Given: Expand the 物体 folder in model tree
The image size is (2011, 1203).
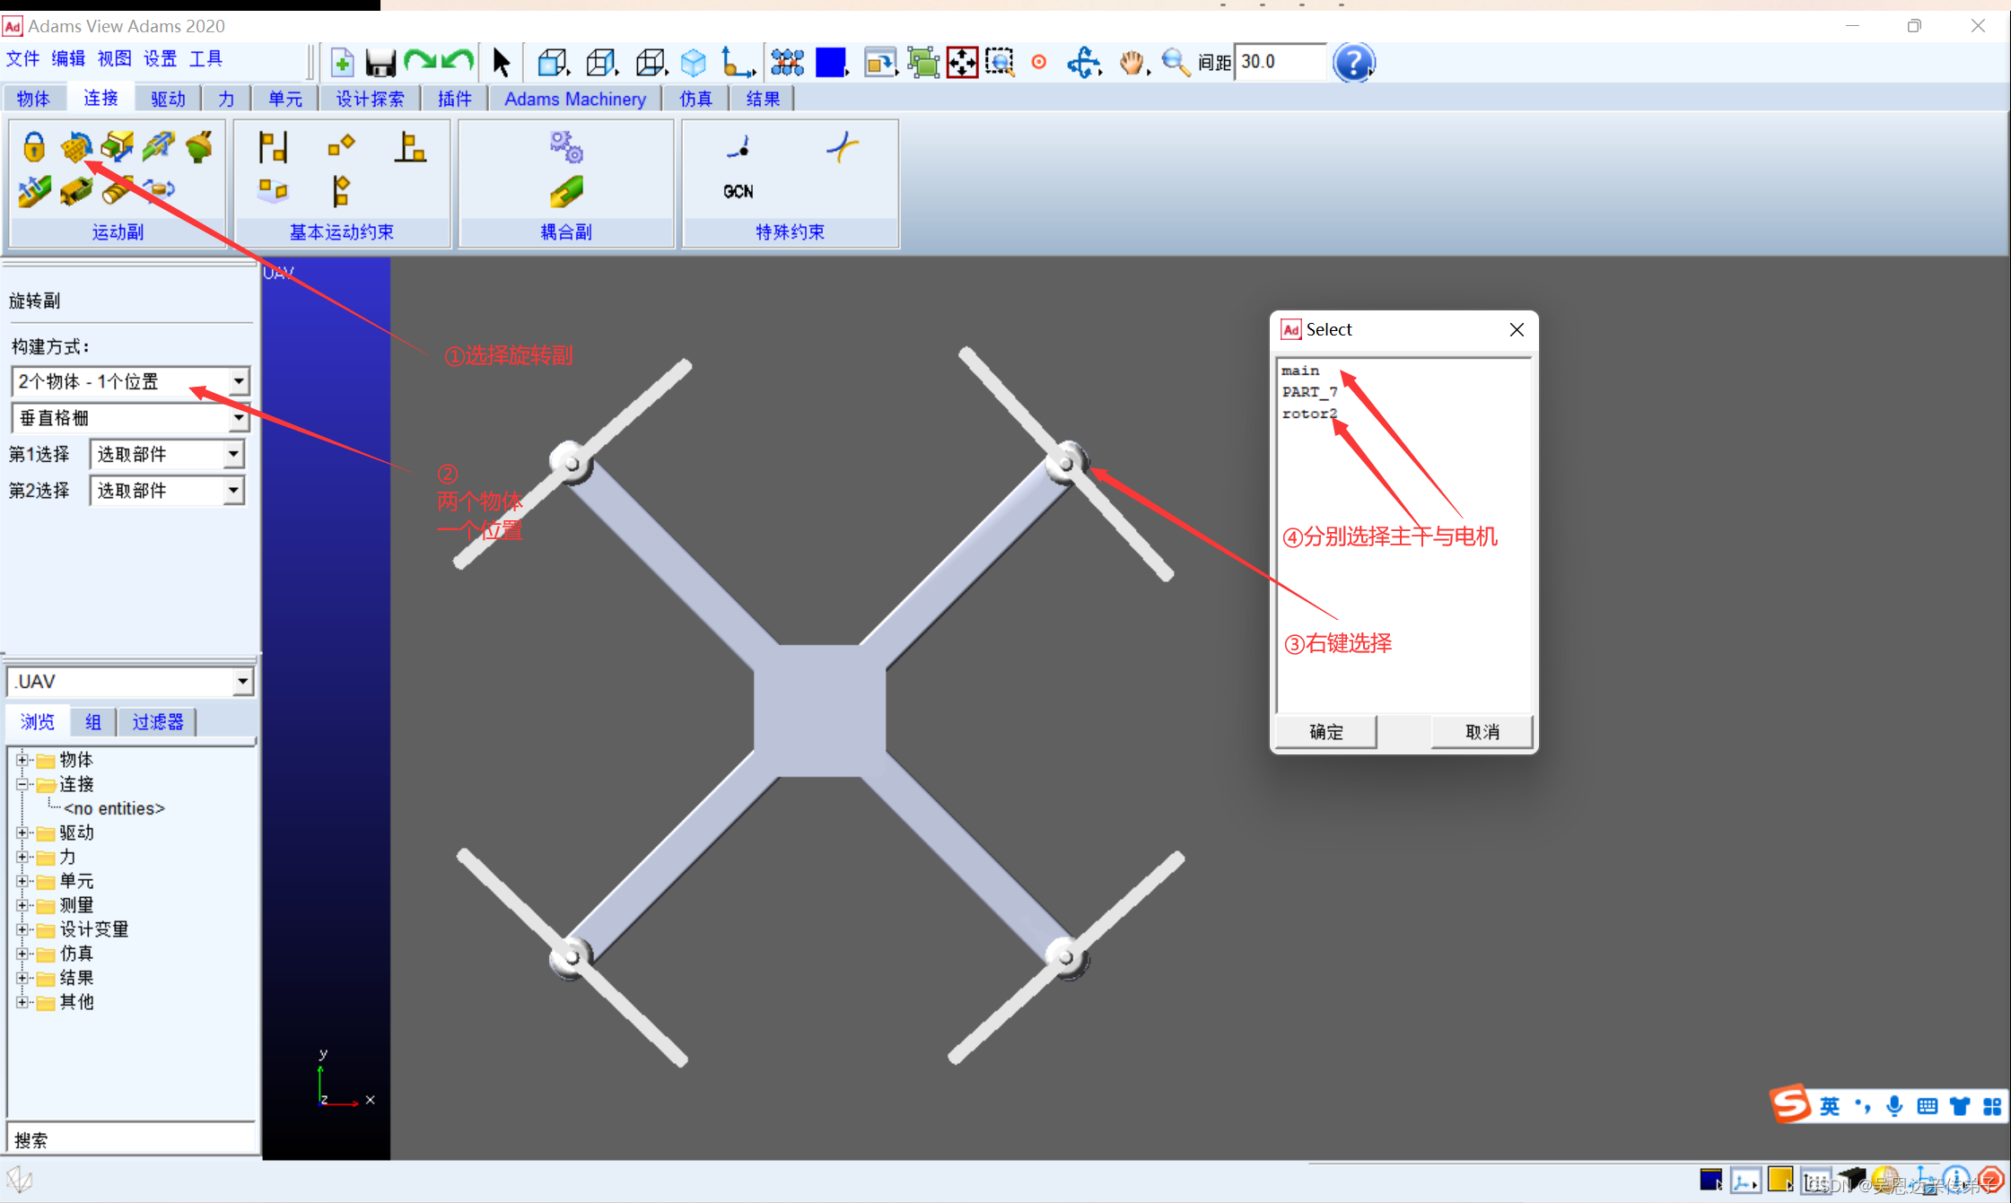Looking at the screenshot, I should click(x=22, y=760).
